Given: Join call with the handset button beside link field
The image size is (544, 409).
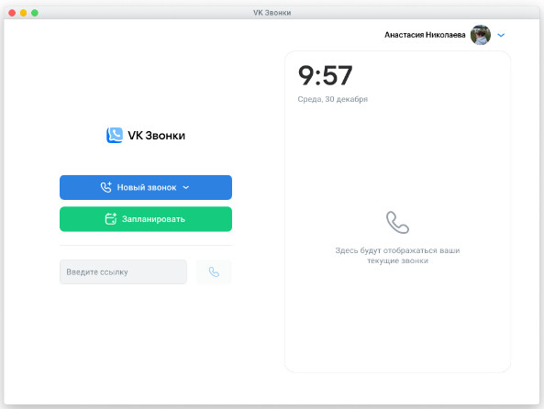Looking at the screenshot, I should pos(214,272).
